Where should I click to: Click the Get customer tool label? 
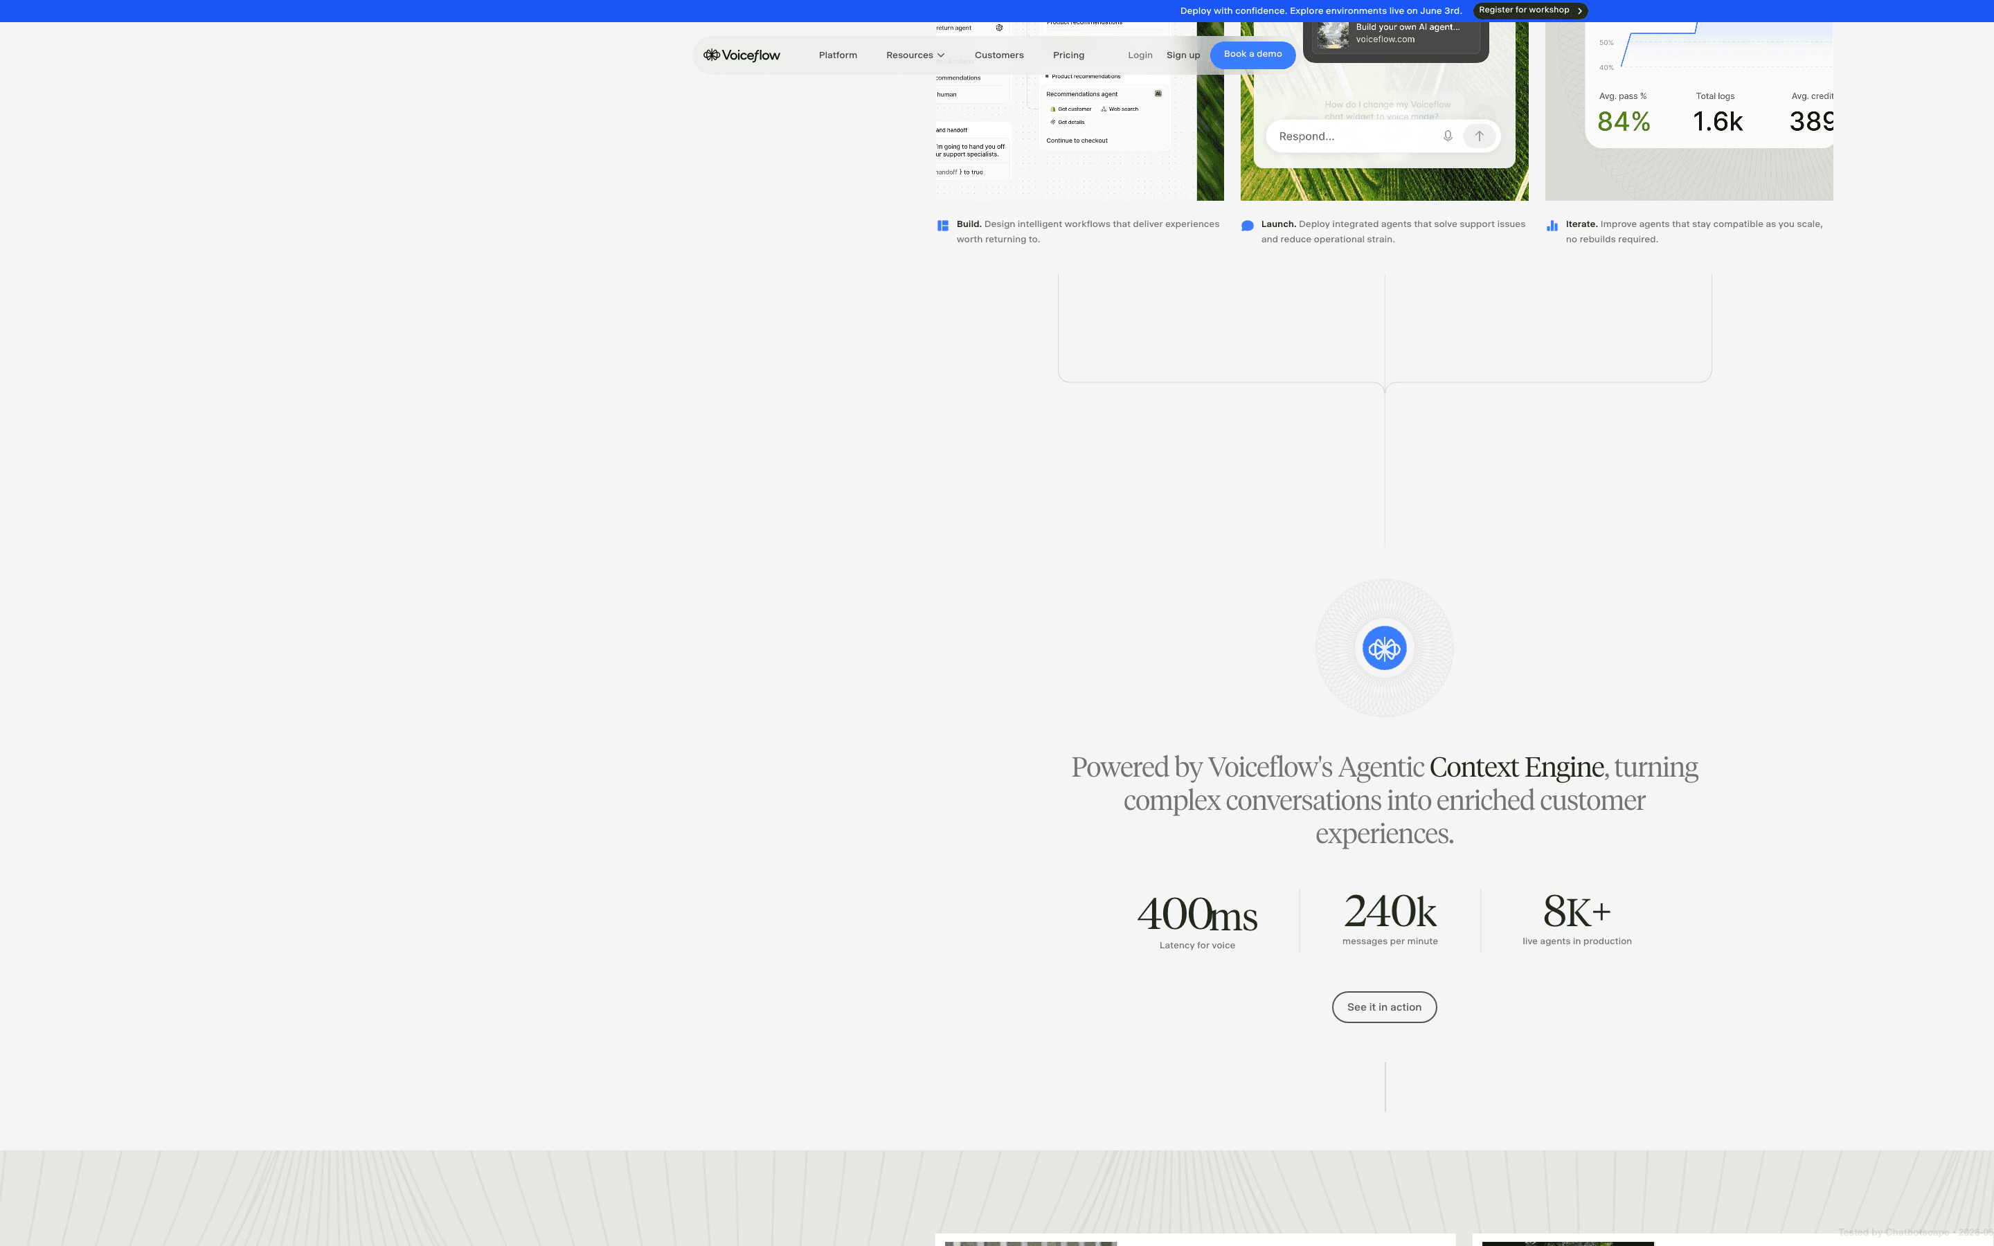[1075, 109]
